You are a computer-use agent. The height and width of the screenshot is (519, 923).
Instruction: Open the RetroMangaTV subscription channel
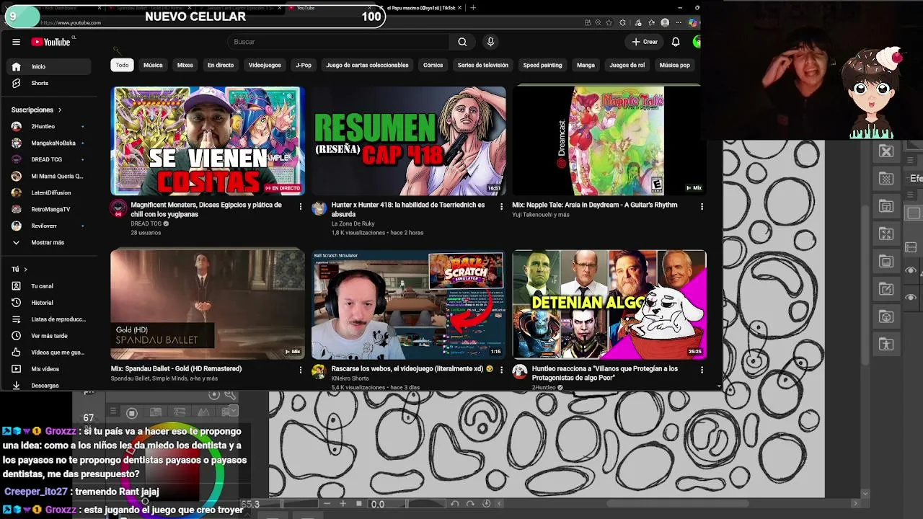[x=50, y=210]
